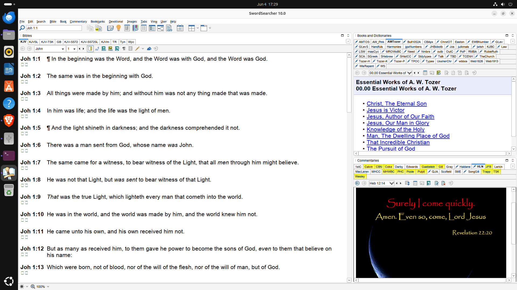517x290 pixels.
Task: Click the Bible panel forward arrow
Action: click(29, 49)
